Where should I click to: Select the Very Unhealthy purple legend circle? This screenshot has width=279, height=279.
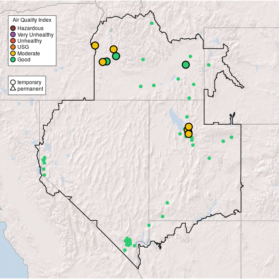coord(13,34)
